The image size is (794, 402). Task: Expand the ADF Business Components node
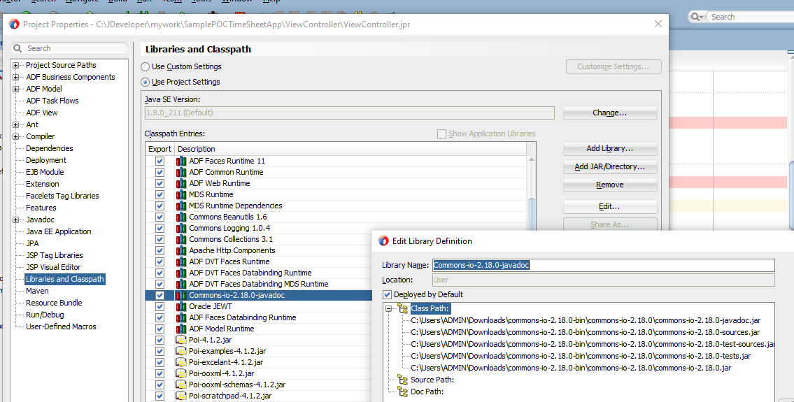tap(16, 77)
